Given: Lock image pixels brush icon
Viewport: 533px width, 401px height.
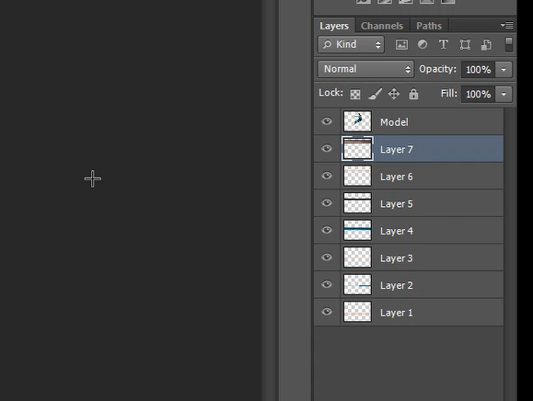Looking at the screenshot, I should point(375,94).
